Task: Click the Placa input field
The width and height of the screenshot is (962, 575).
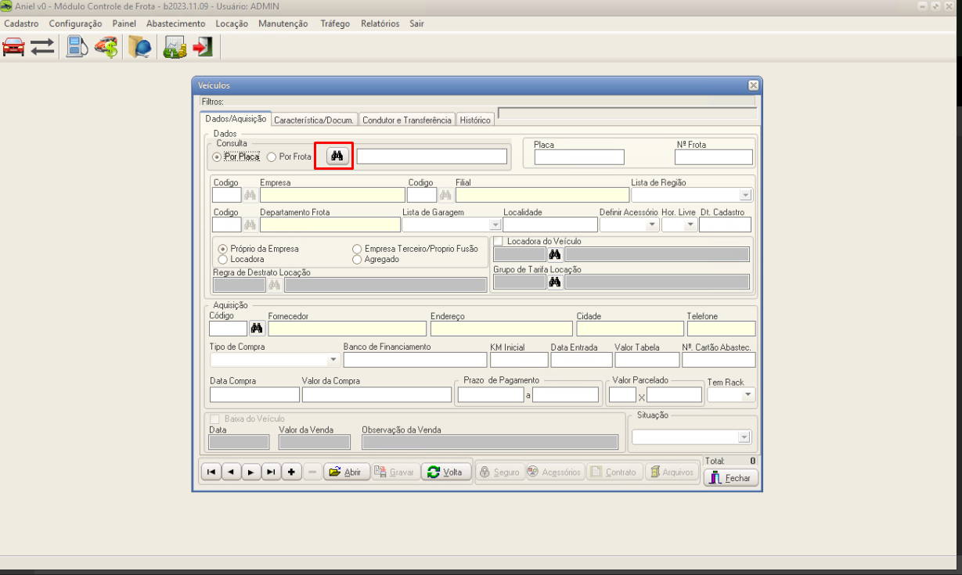Action: point(579,157)
